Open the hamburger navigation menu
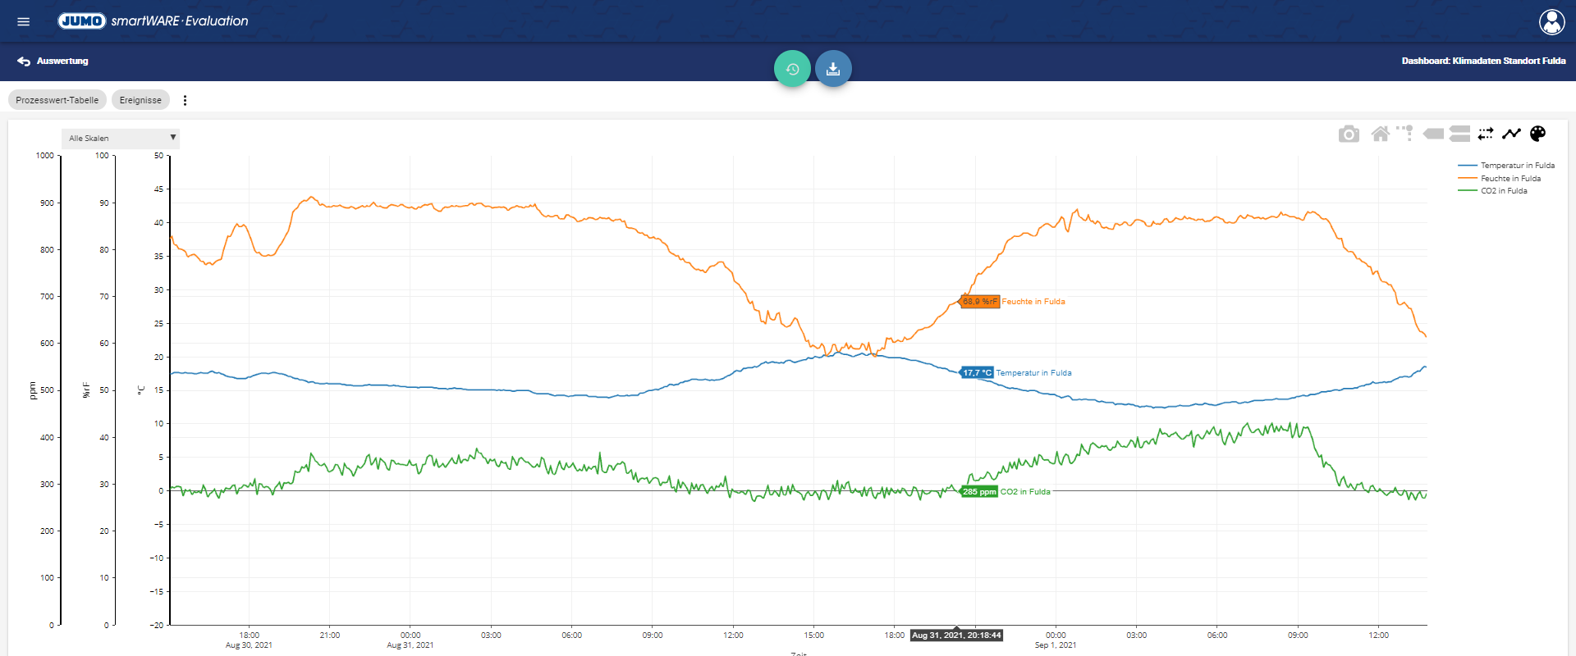 pos(23,21)
